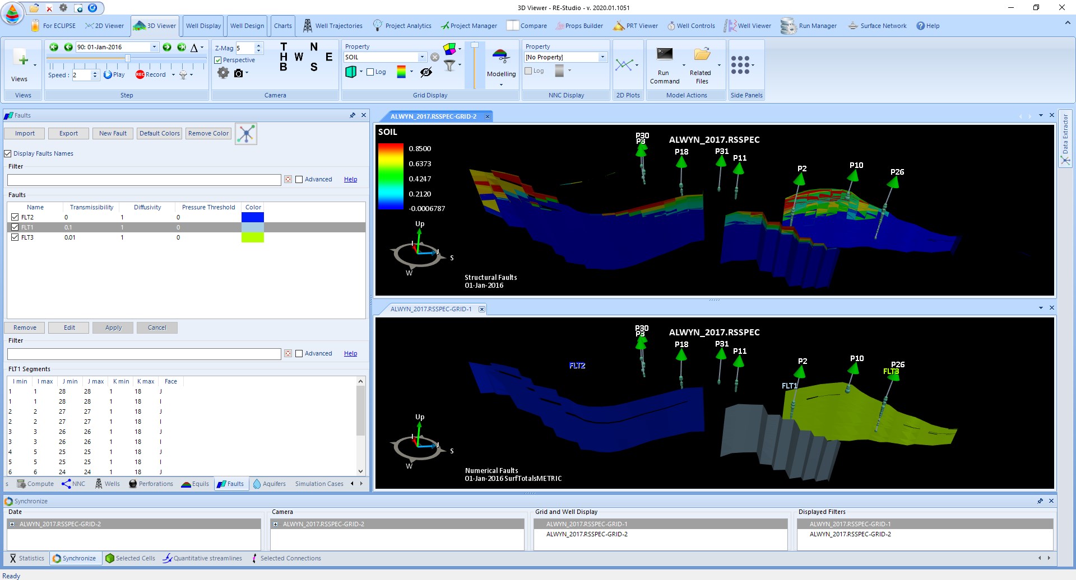Image resolution: width=1076 pixels, height=580 pixels.
Task: Uncheck the FLT1 fault checkbox
Action: 15,227
